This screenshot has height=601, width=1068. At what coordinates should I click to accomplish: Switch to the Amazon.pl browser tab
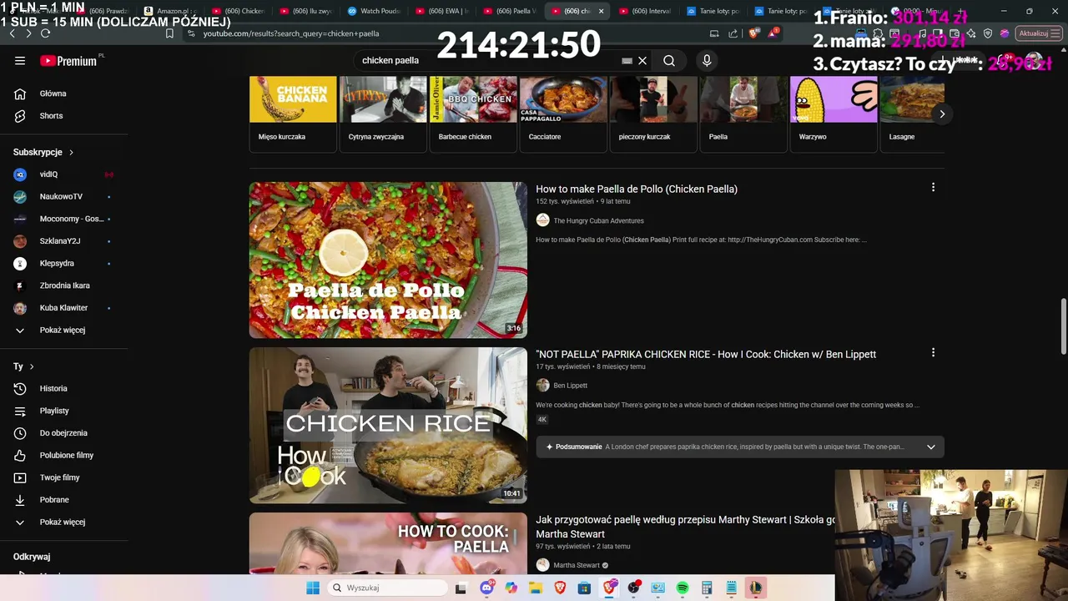click(x=170, y=11)
